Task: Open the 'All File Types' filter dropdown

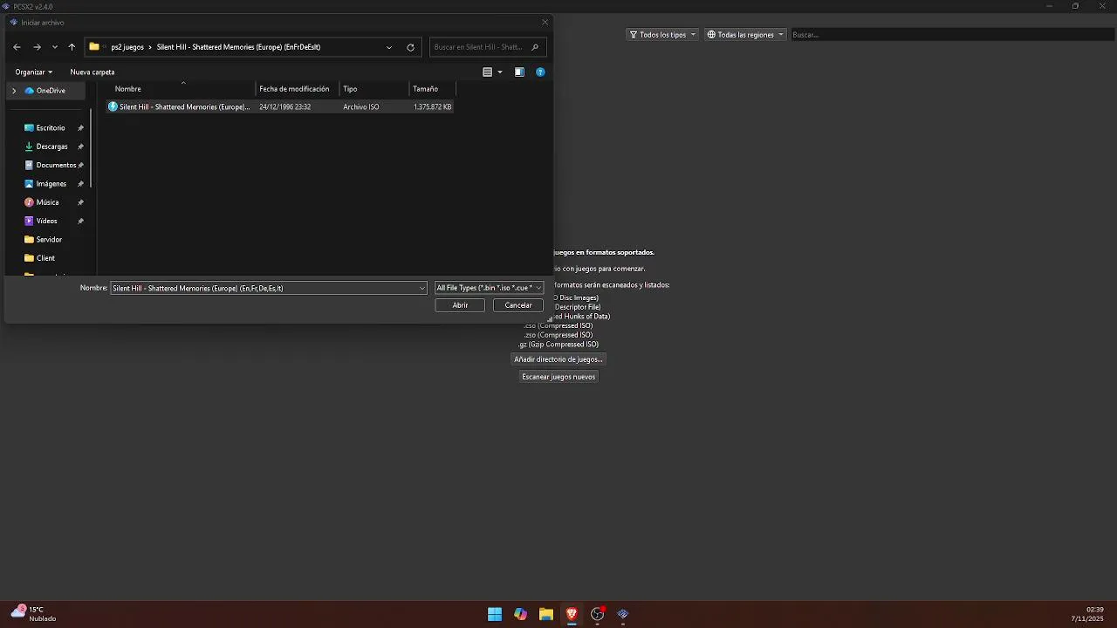Action: coord(489,288)
